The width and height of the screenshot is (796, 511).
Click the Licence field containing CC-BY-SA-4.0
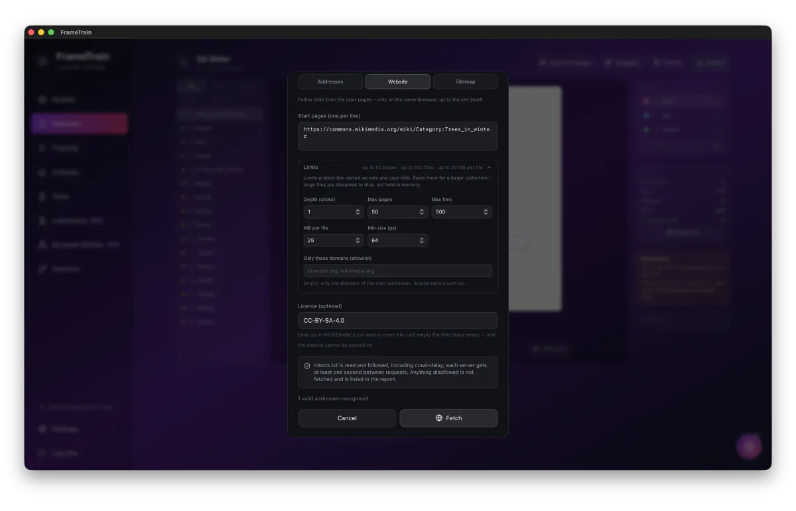[x=398, y=320]
